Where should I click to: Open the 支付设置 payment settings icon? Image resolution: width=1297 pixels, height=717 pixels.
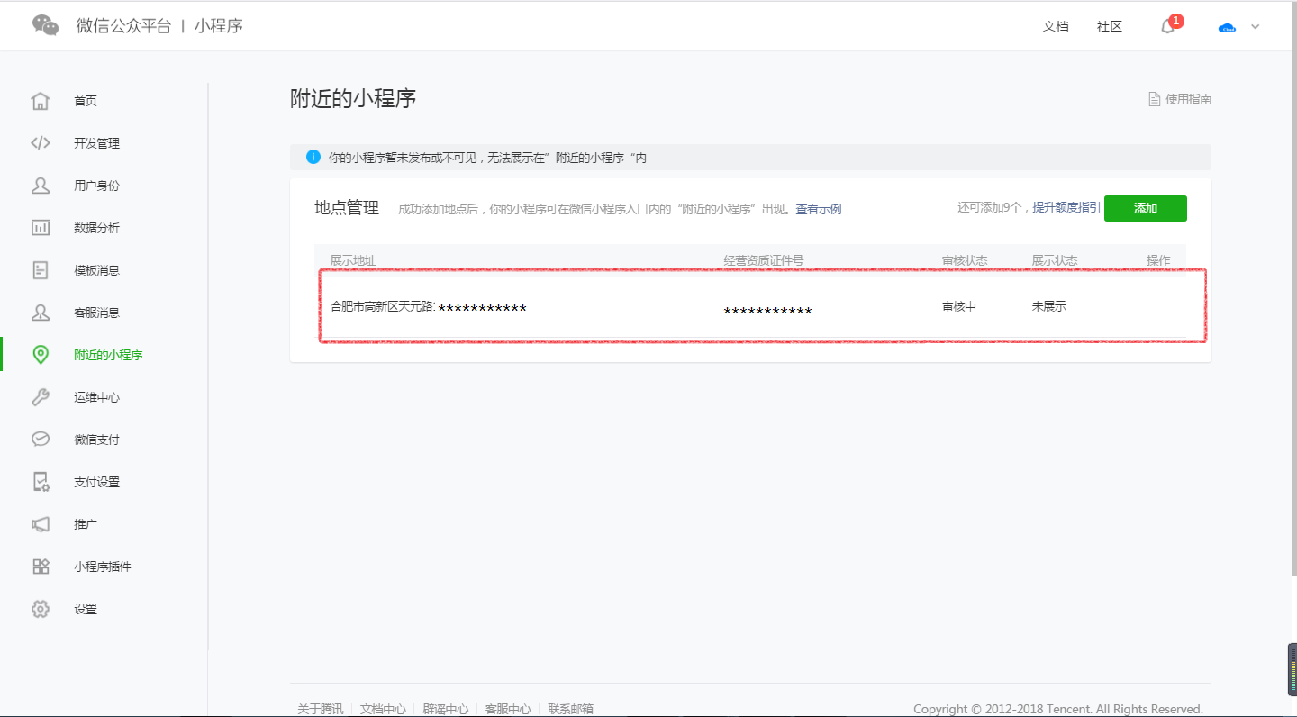(x=41, y=481)
